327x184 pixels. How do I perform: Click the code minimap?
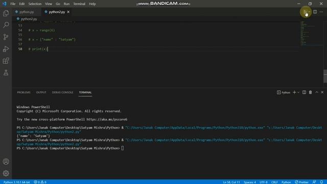[x=311, y=33]
